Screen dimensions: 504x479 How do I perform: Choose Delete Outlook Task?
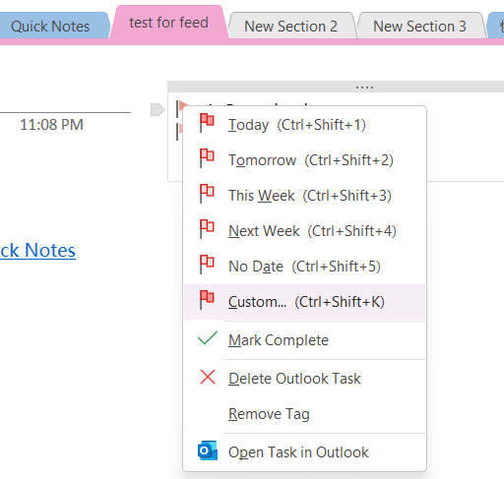(x=304, y=379)
